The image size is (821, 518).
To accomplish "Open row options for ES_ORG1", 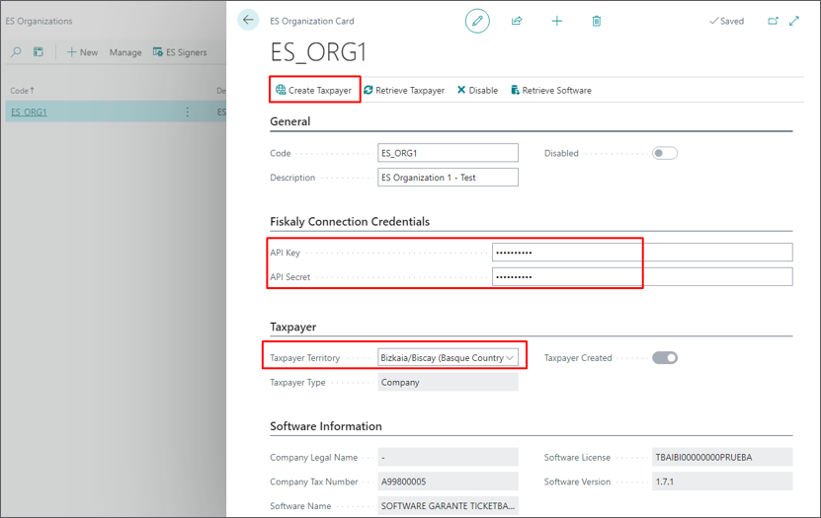I will [188, 111].
